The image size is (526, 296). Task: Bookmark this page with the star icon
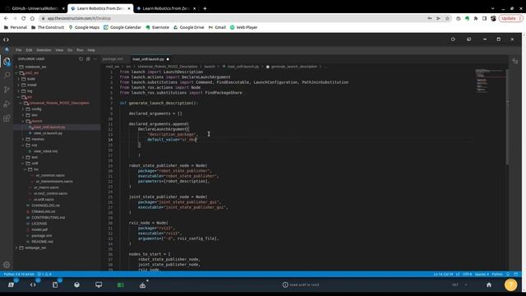pyautogui.click(x=447, y=18)
